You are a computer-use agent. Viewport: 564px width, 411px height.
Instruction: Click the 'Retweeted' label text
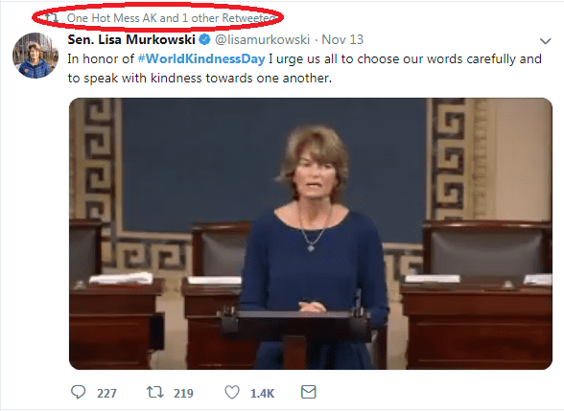249,18
